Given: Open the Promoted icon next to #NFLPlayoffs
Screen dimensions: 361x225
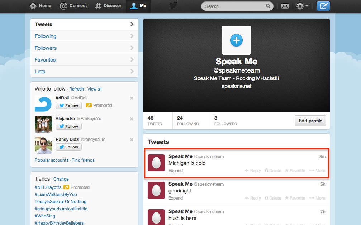Looking at the screenshot, I should tap(66, 187).
